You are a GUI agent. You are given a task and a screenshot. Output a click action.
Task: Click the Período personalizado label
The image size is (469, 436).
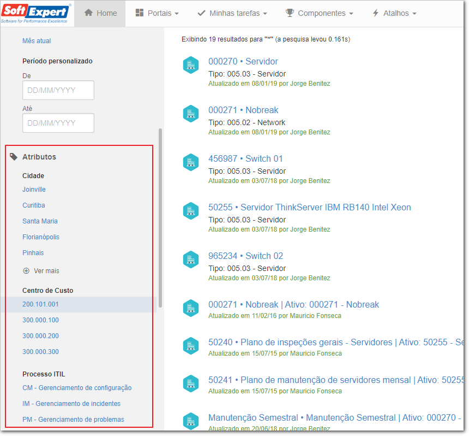(57, 61)
